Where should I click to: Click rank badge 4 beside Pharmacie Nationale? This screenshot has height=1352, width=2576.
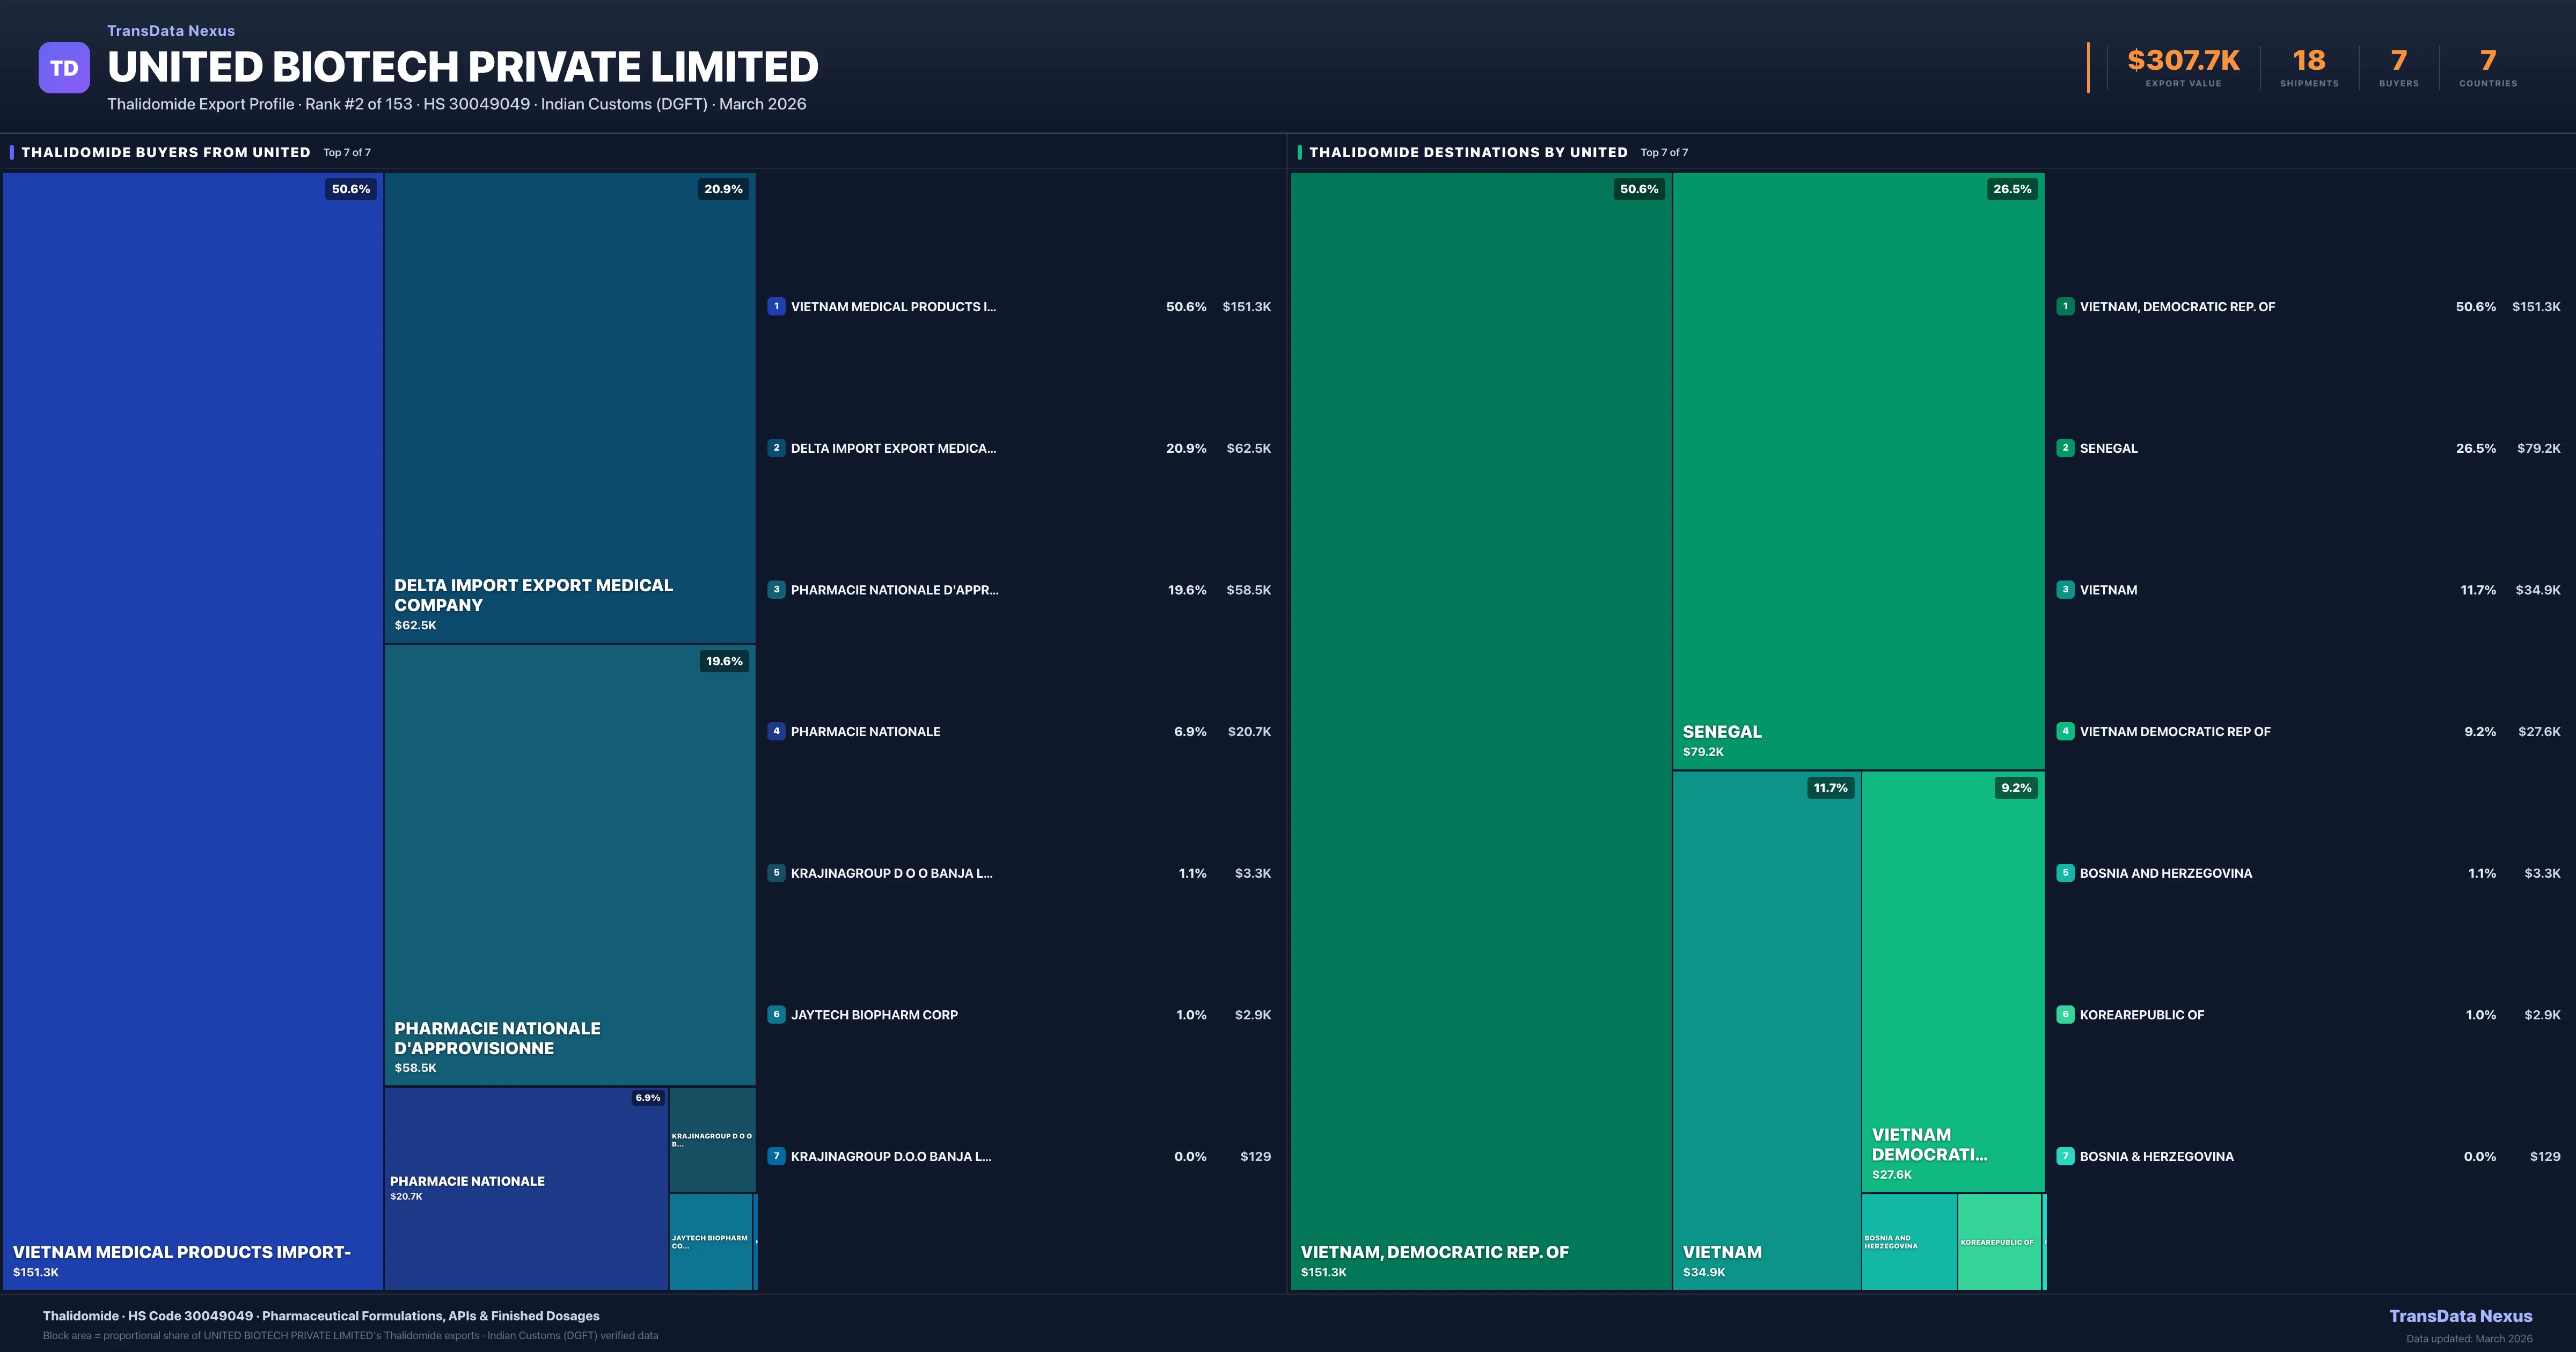point(776,731)
